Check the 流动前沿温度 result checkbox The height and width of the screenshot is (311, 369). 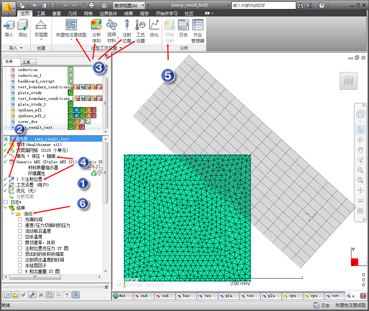click(x=20, y=231)
